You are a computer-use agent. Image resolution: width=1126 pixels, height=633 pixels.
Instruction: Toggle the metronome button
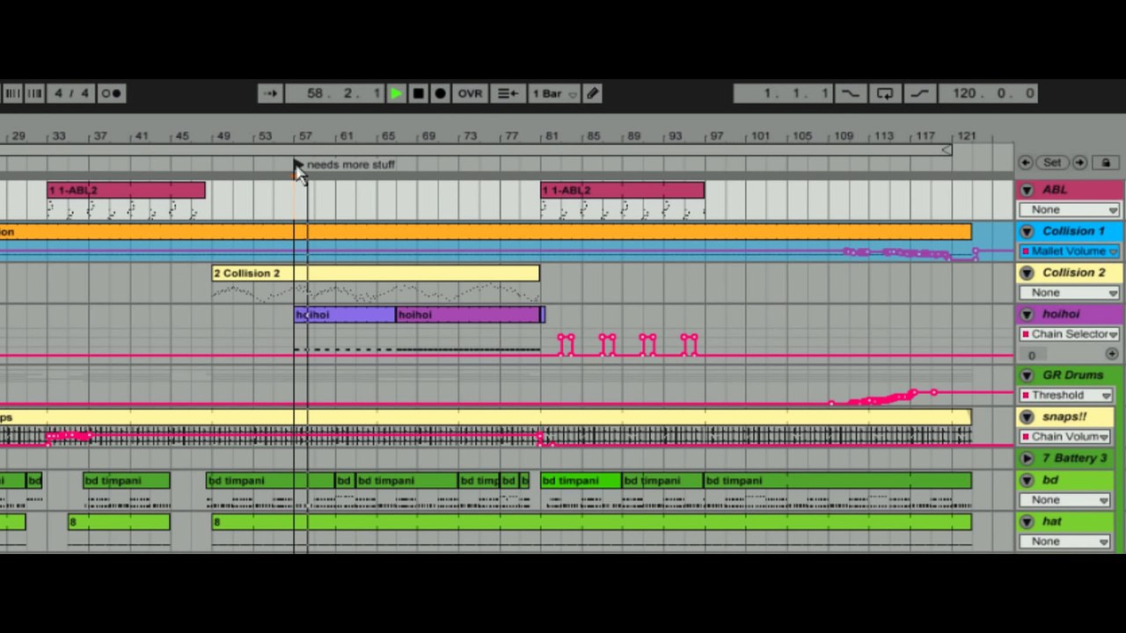point(112,93)
